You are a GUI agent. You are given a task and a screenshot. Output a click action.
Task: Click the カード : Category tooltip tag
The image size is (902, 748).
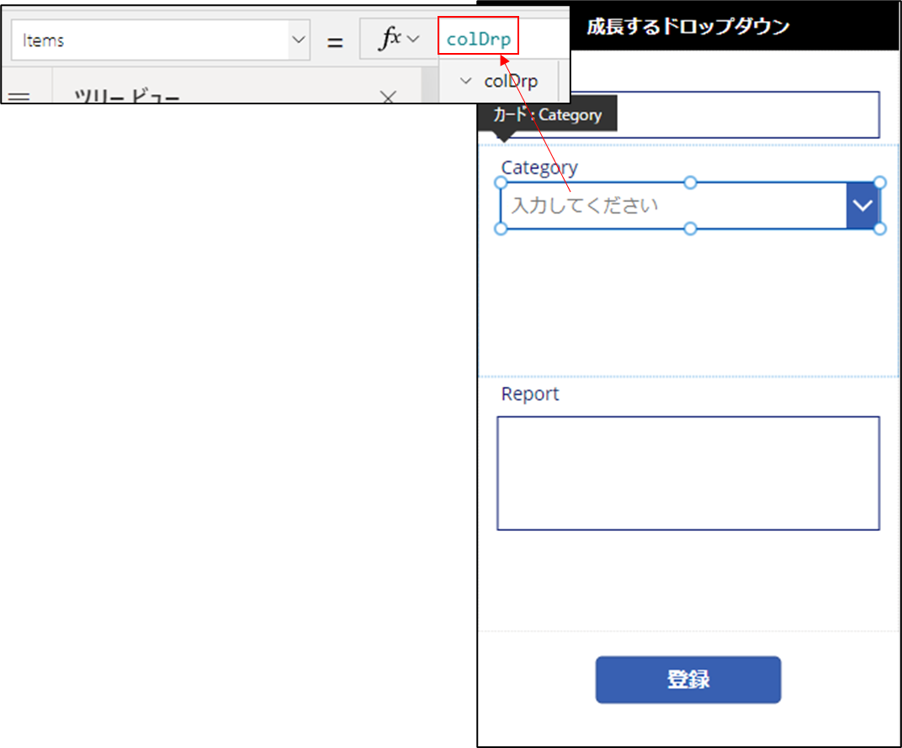[547, 114]
